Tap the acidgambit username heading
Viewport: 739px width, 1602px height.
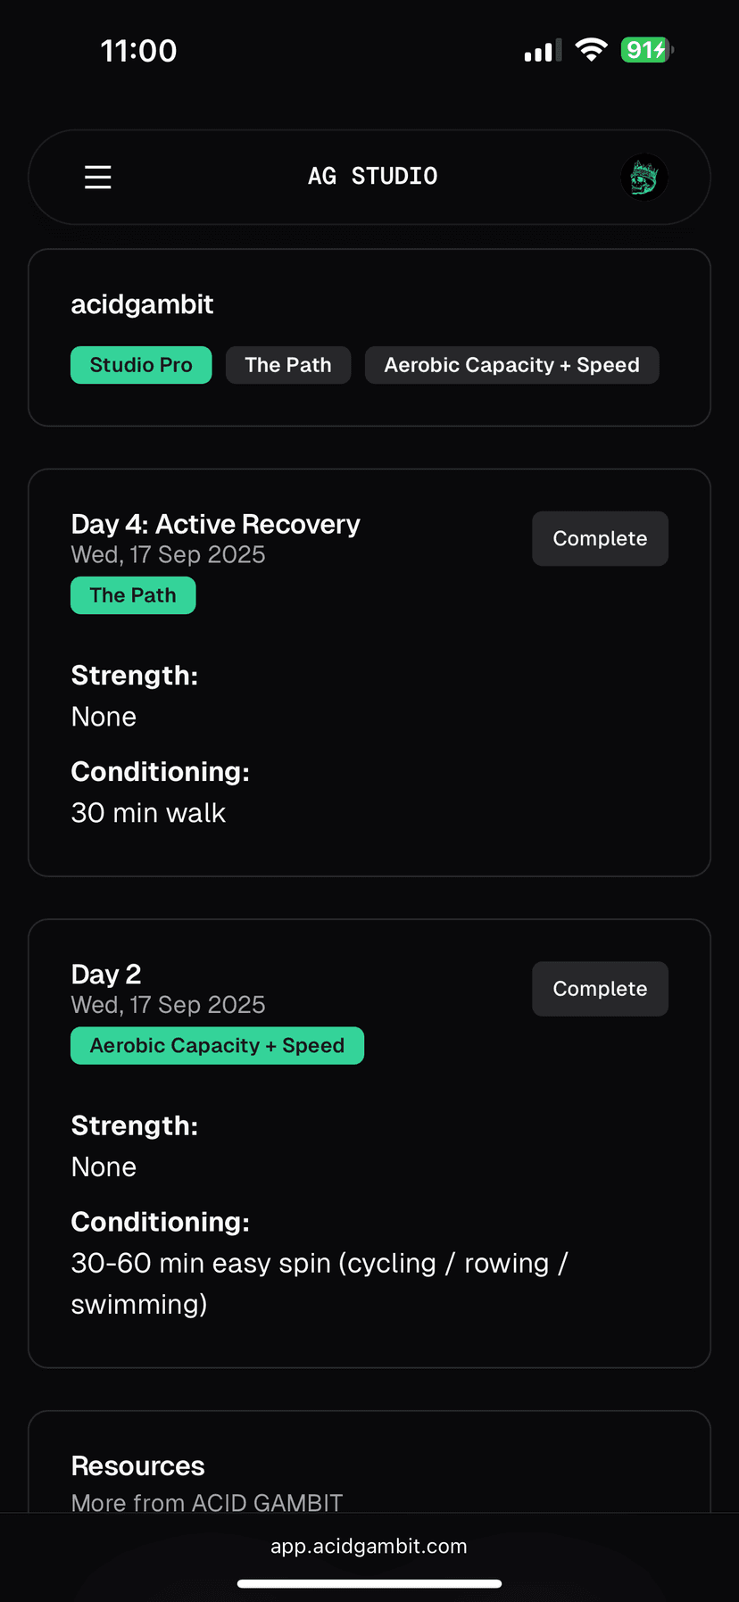click(142, 304)
